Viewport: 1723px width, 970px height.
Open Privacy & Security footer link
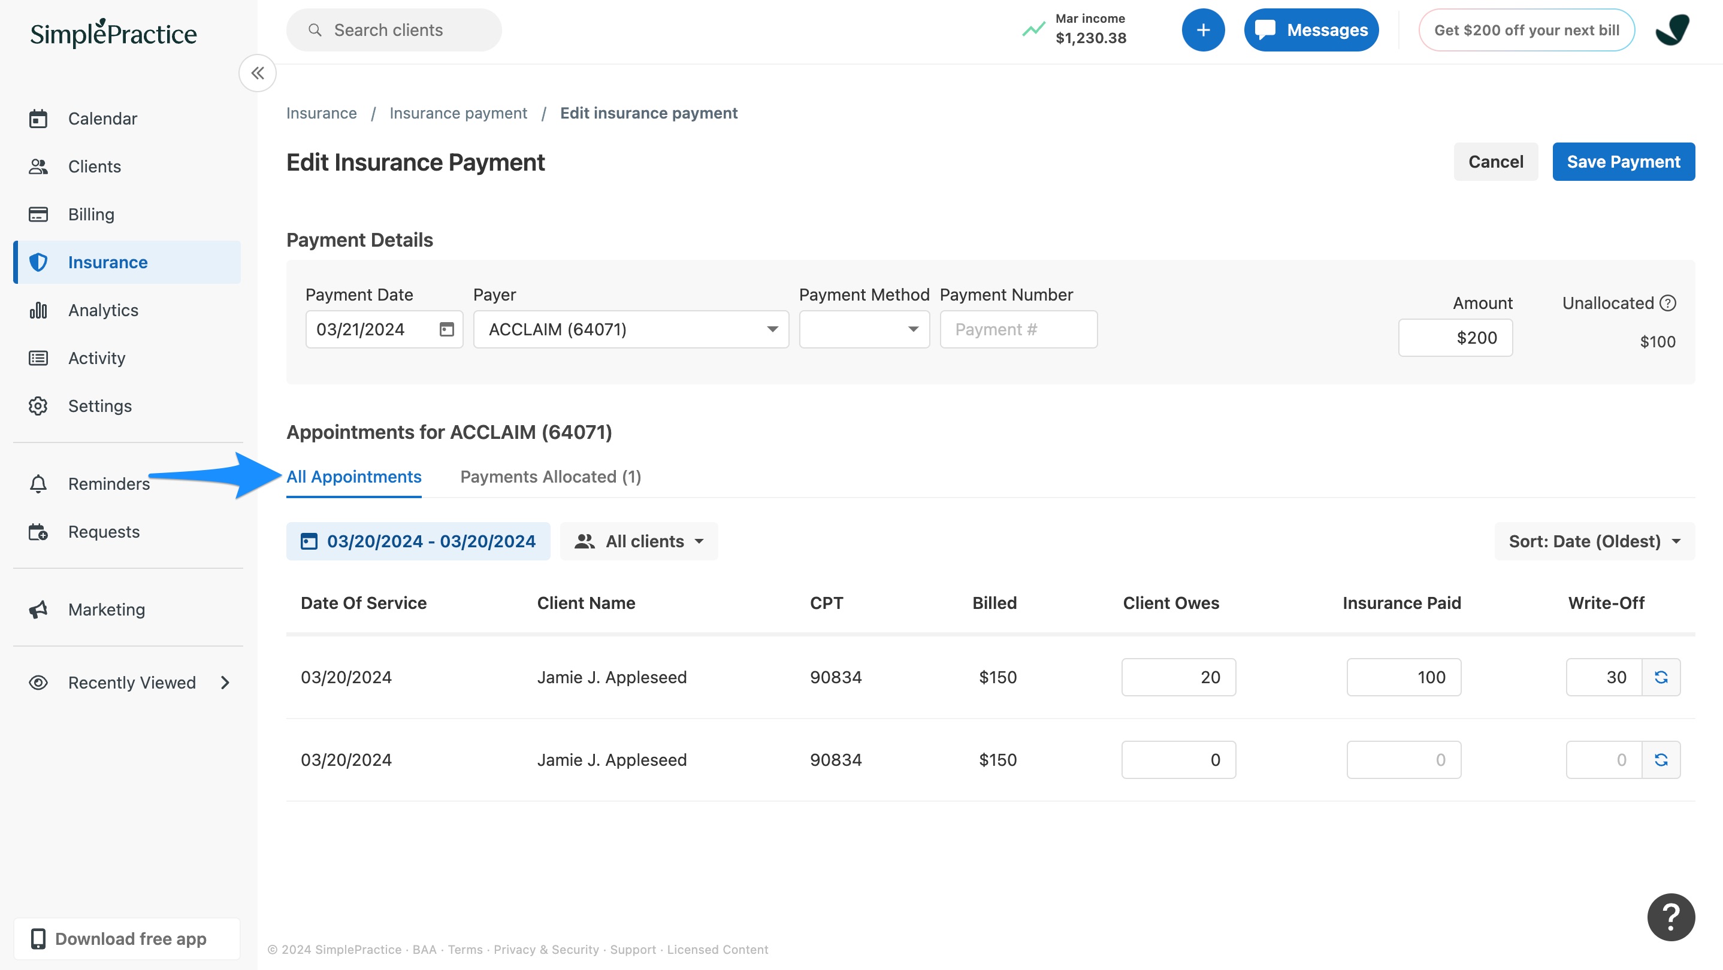tap(546, 949)
